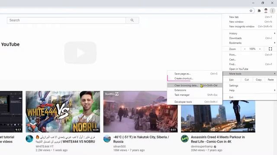
Task: Minimize the Chrome window
Action: click(x=253, y=3)
